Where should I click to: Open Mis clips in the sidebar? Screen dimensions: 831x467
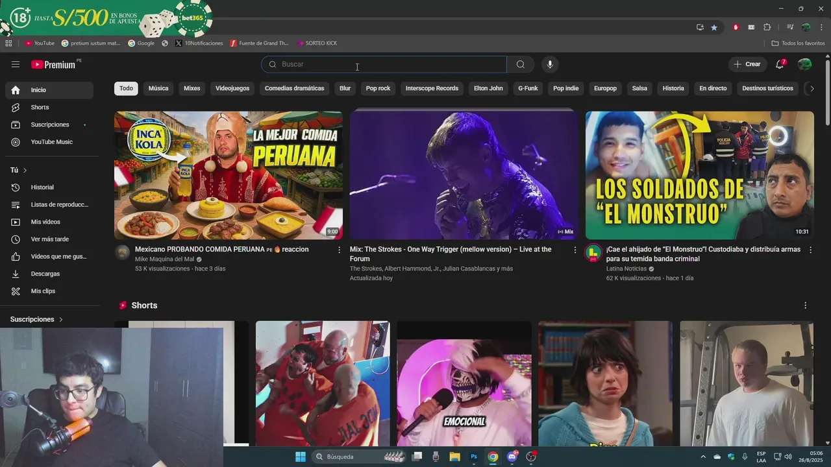[x=49, y=291]
